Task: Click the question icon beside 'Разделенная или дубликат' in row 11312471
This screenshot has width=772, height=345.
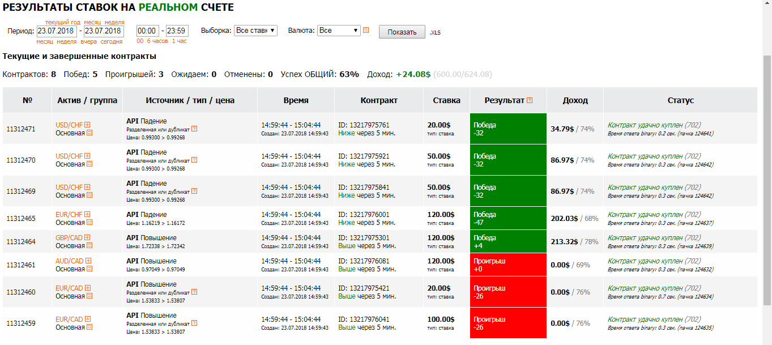Action: 194,129
